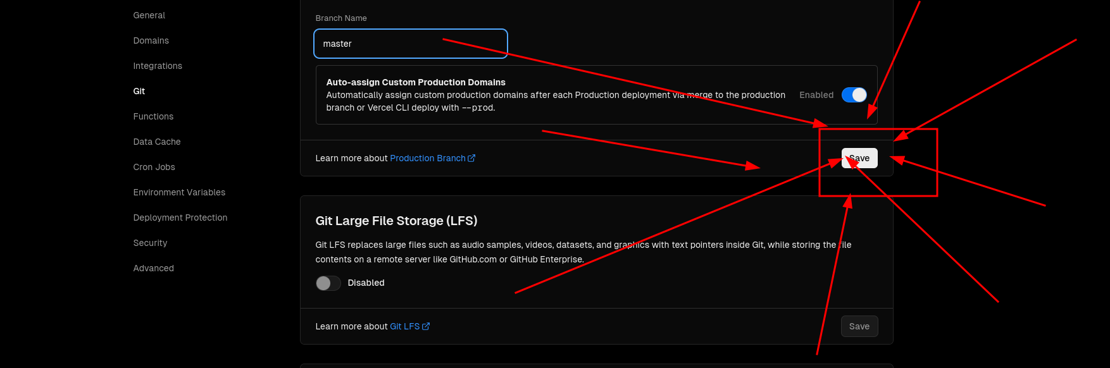Follow the Git LFS learn more link

coord(404,326)
